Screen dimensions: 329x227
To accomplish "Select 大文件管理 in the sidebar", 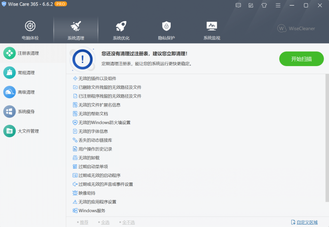I will click(33, 131).
